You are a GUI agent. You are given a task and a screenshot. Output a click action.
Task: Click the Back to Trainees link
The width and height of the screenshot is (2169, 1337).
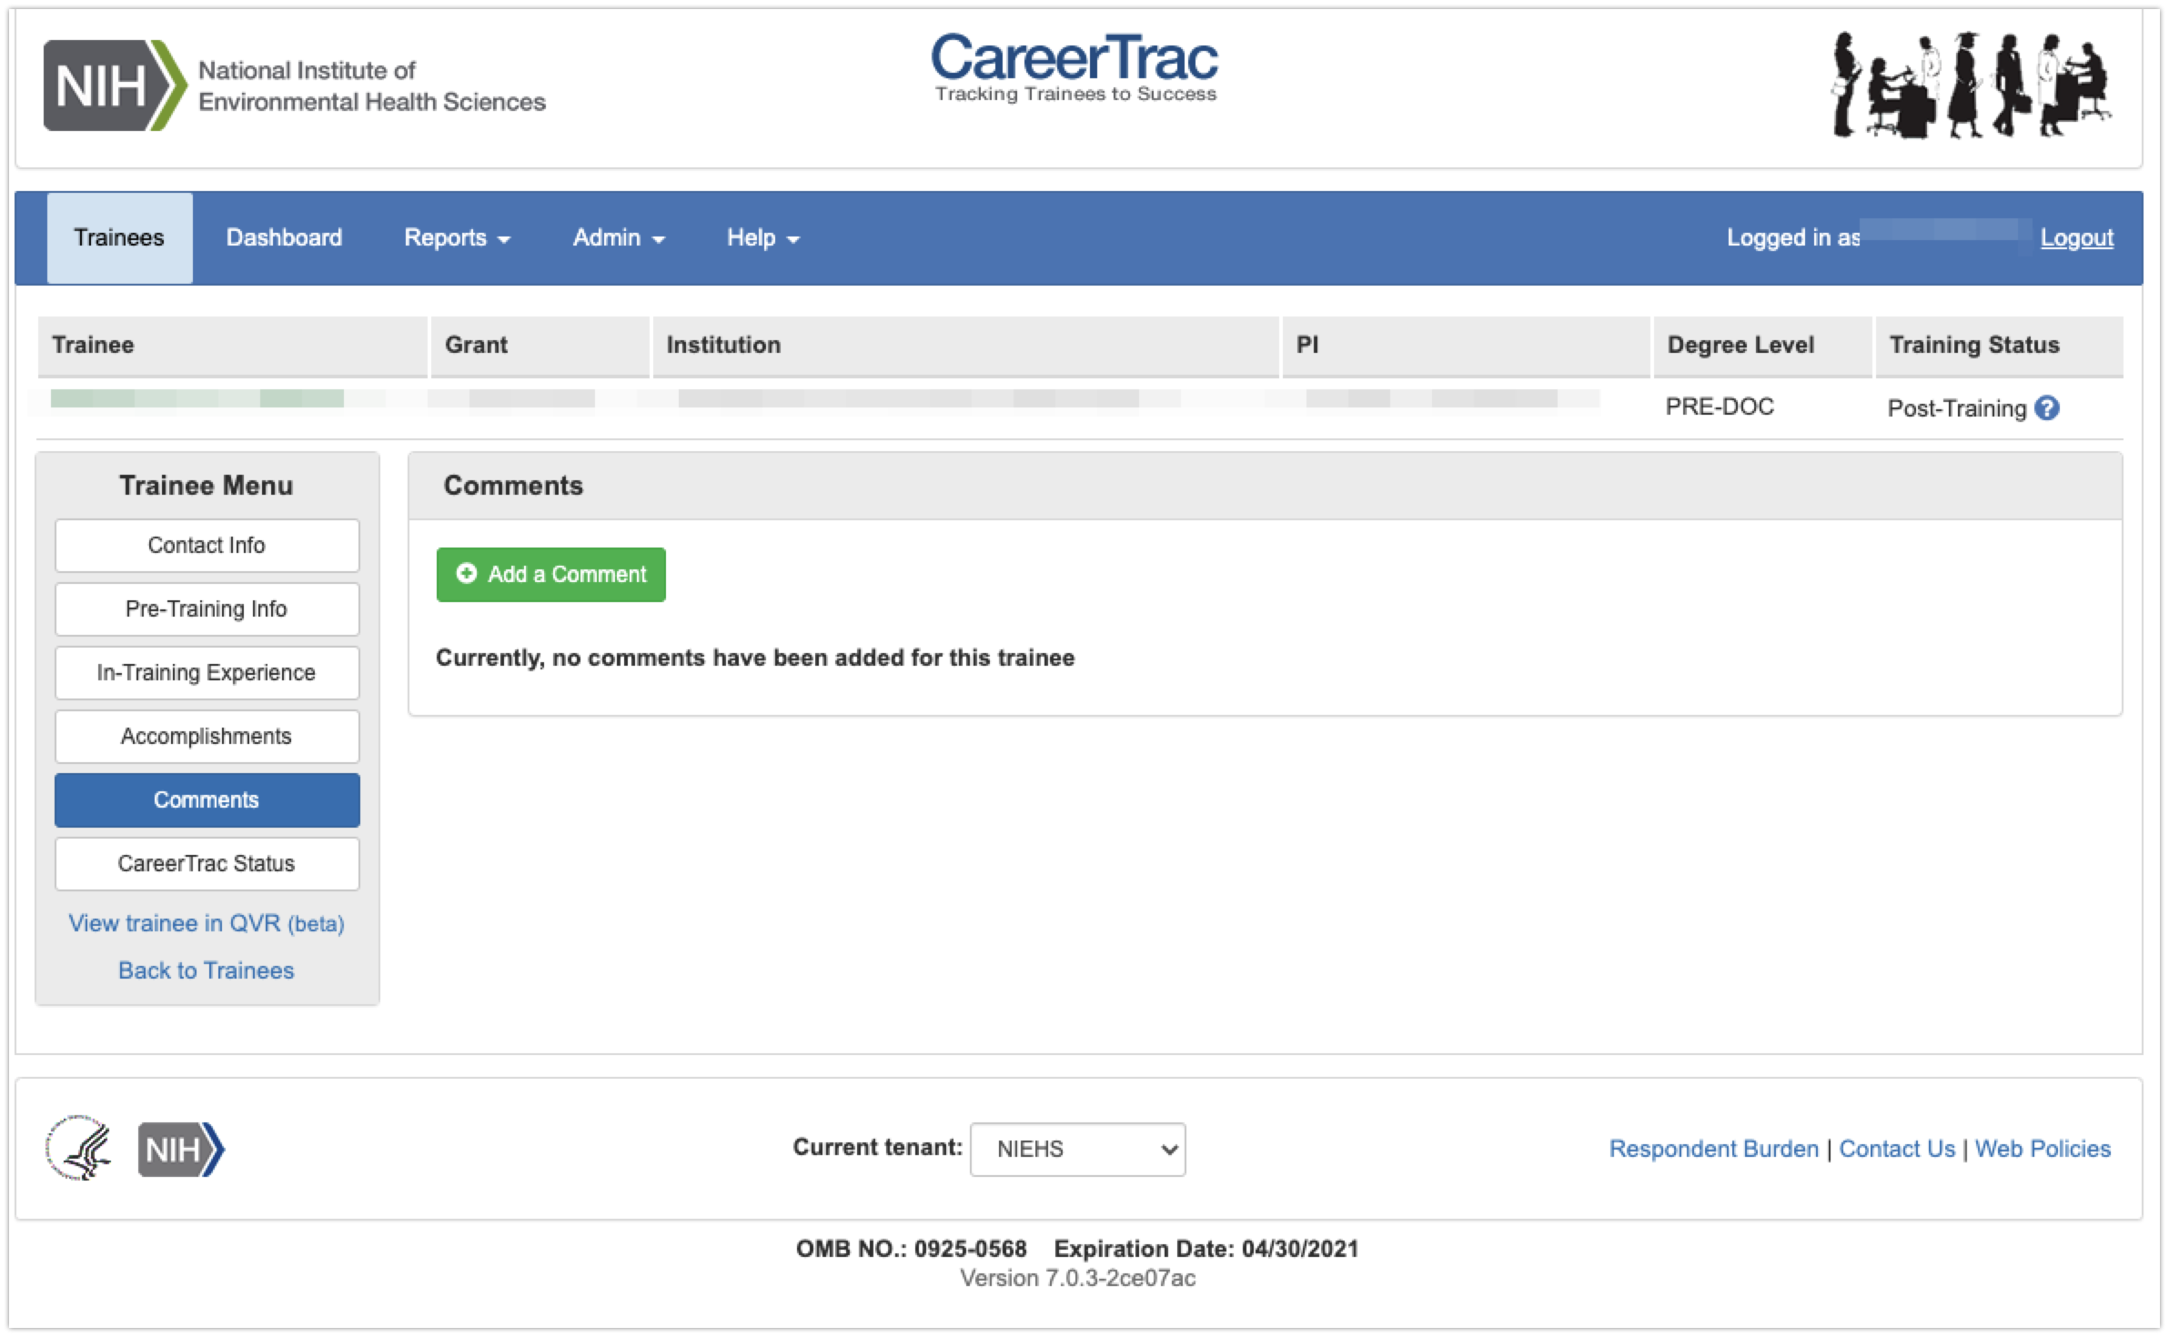pos(207,970)
